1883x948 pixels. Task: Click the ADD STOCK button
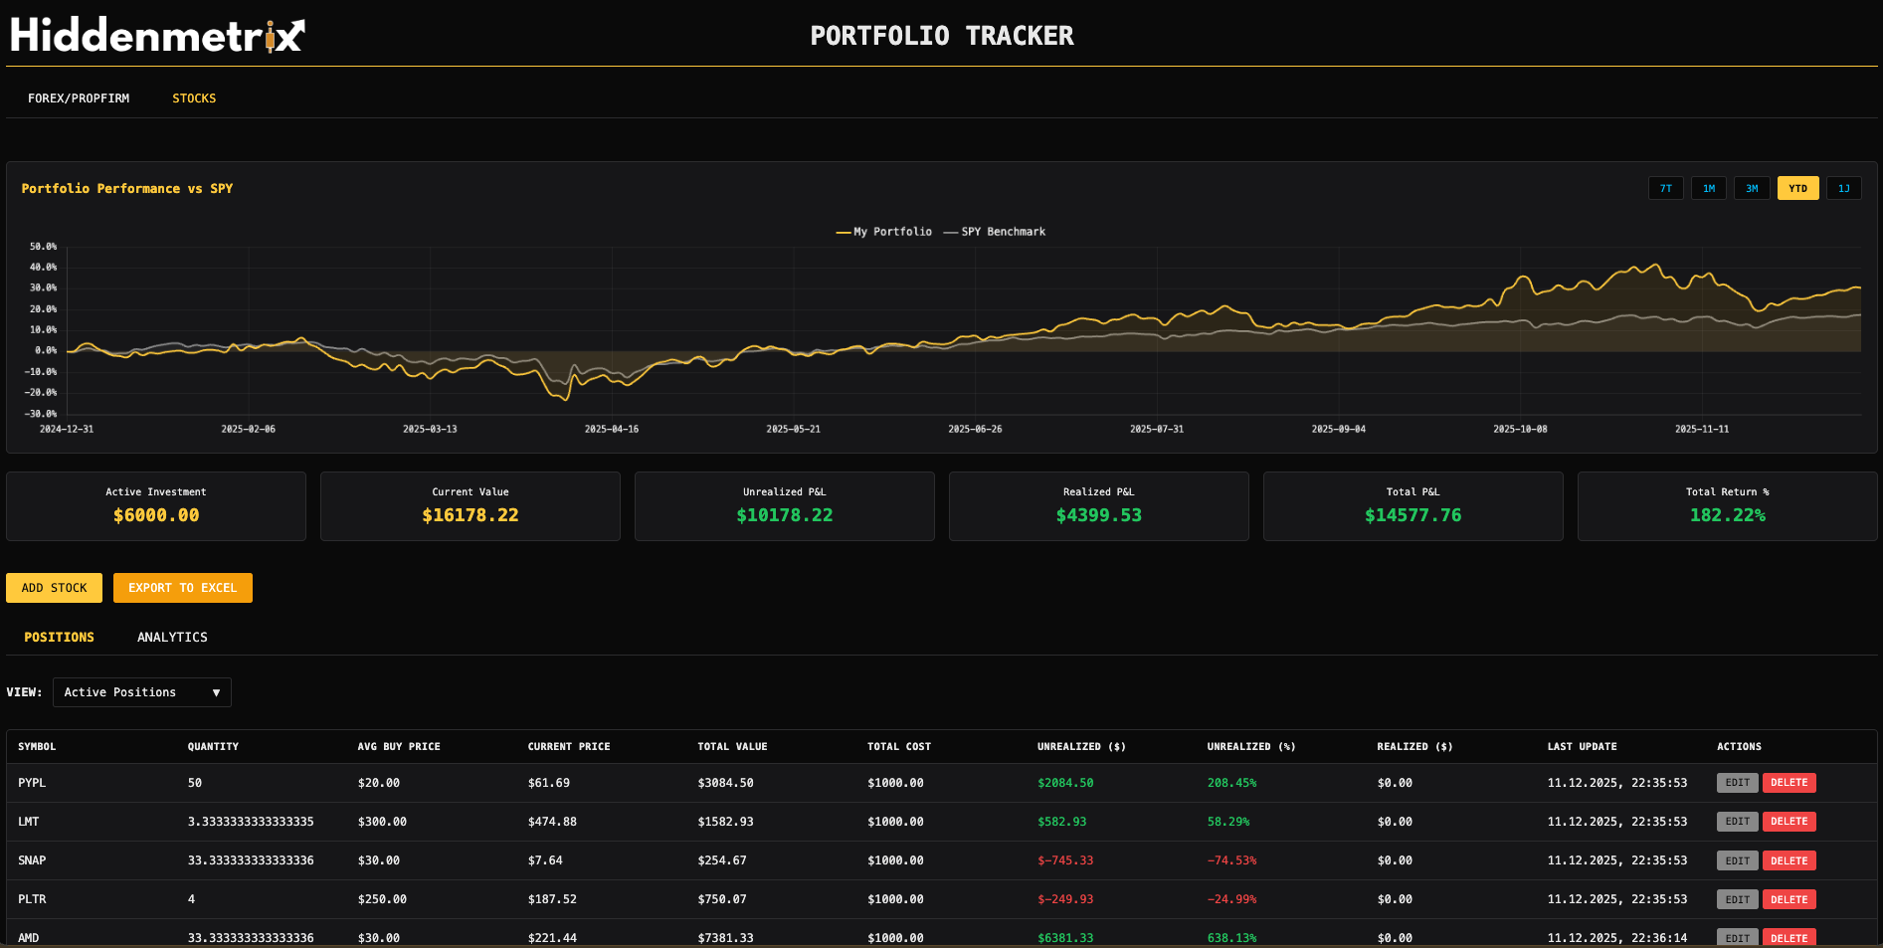point(54,587)
